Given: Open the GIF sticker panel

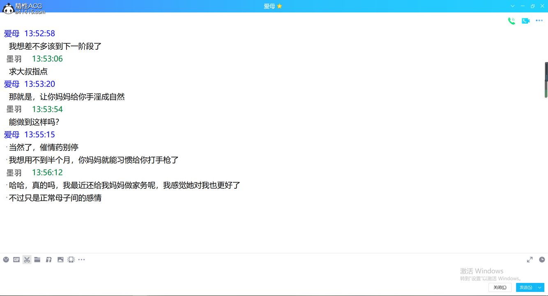Looking at the screenshot, I should pos(16,259).
